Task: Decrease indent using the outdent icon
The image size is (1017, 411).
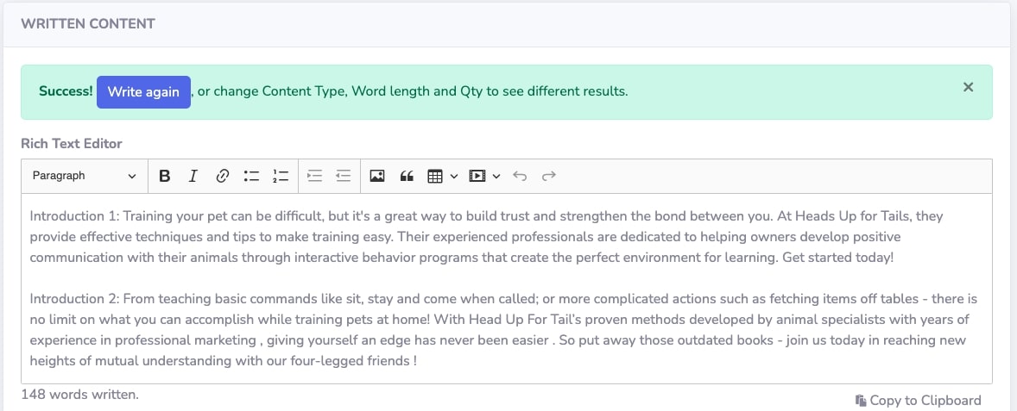Action: (x=344, y=176)
